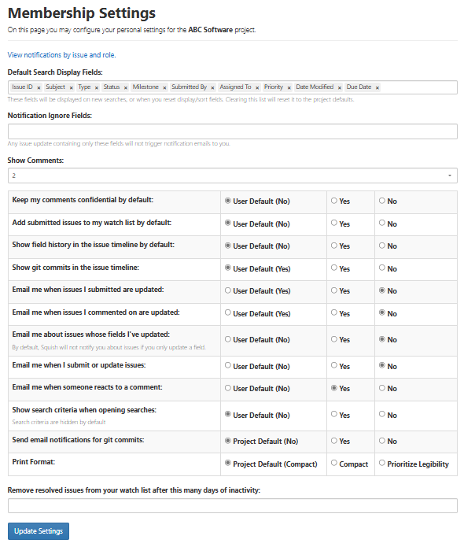
Task: Select No for email when someone reacts
Action: 382,388
